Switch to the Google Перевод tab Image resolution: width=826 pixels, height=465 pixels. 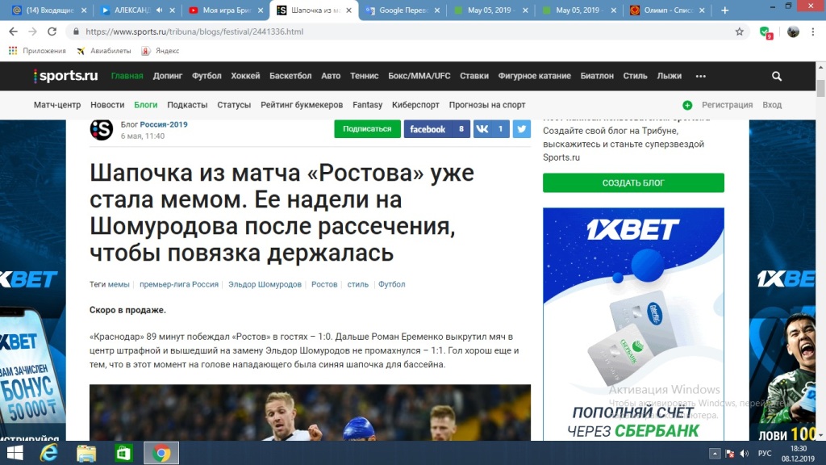click(403, 10)
